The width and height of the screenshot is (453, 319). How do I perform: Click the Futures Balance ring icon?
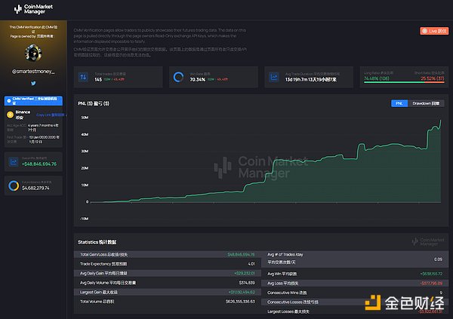[x=13, y=186]
